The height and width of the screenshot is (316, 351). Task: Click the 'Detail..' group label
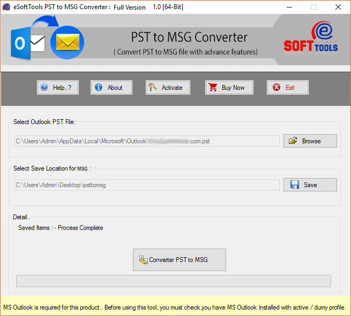[x=21, y=217]
